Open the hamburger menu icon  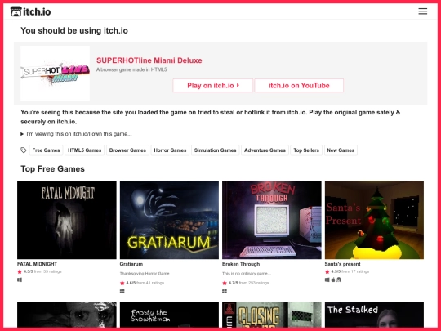423,11
